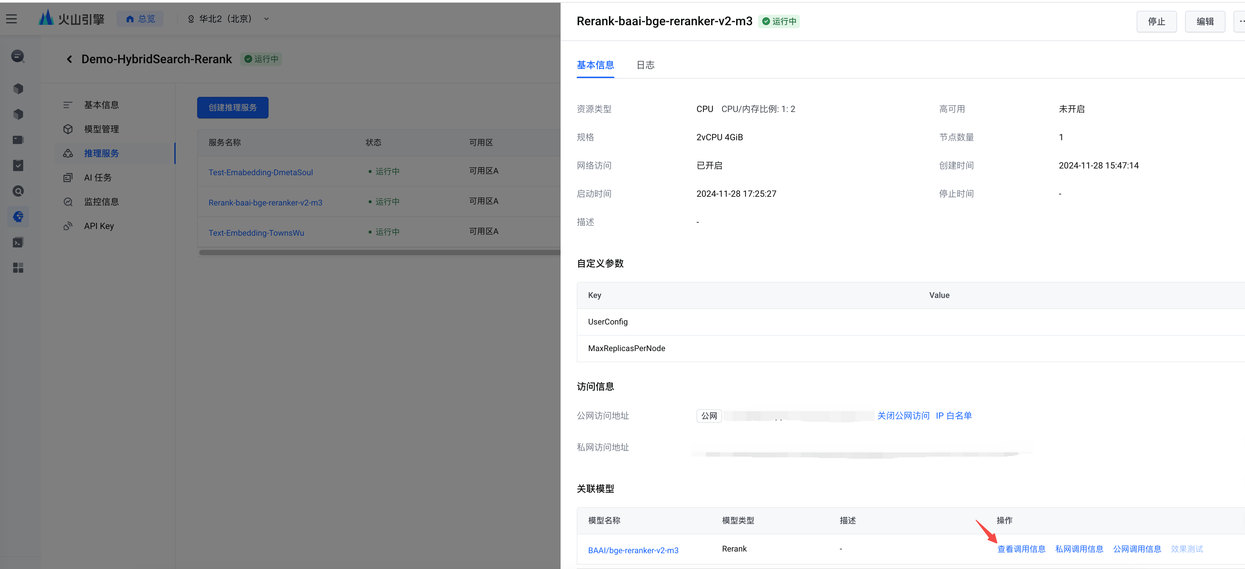Go back with the arrow beside Demo-HybridSearch-Rerank

tap(69, 59)
